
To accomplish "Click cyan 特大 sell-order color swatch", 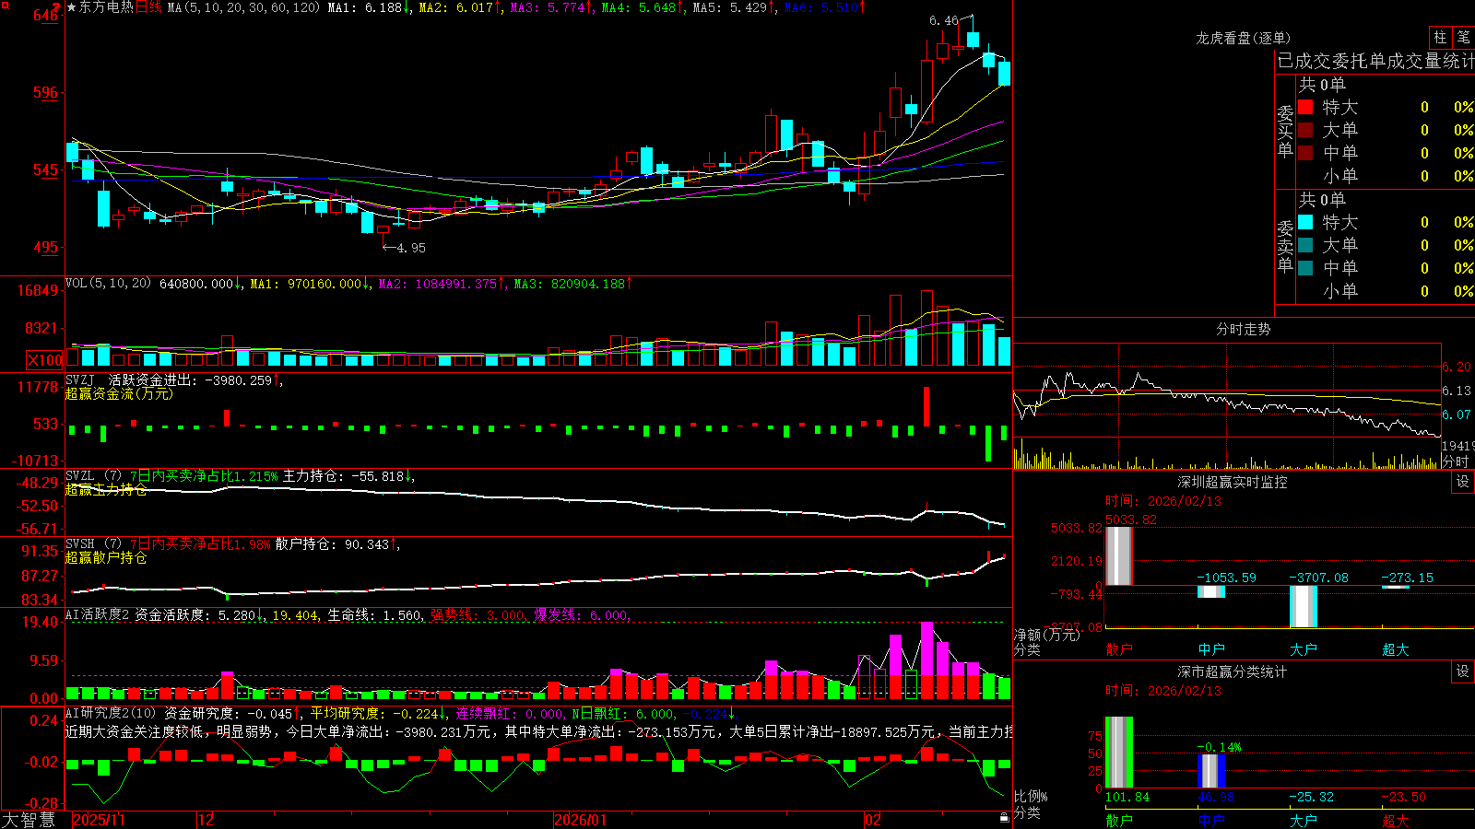I will point(1305,222).
